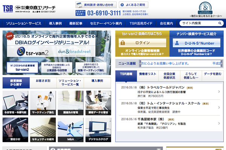Click the news ticker left arrow

click(140, 63)
